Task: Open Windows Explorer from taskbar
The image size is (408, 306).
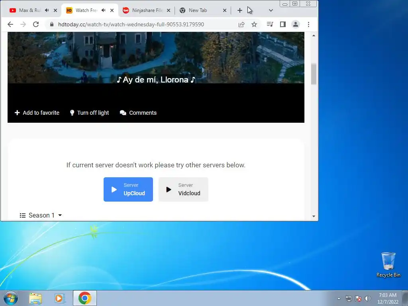Action: pos(35,298)
